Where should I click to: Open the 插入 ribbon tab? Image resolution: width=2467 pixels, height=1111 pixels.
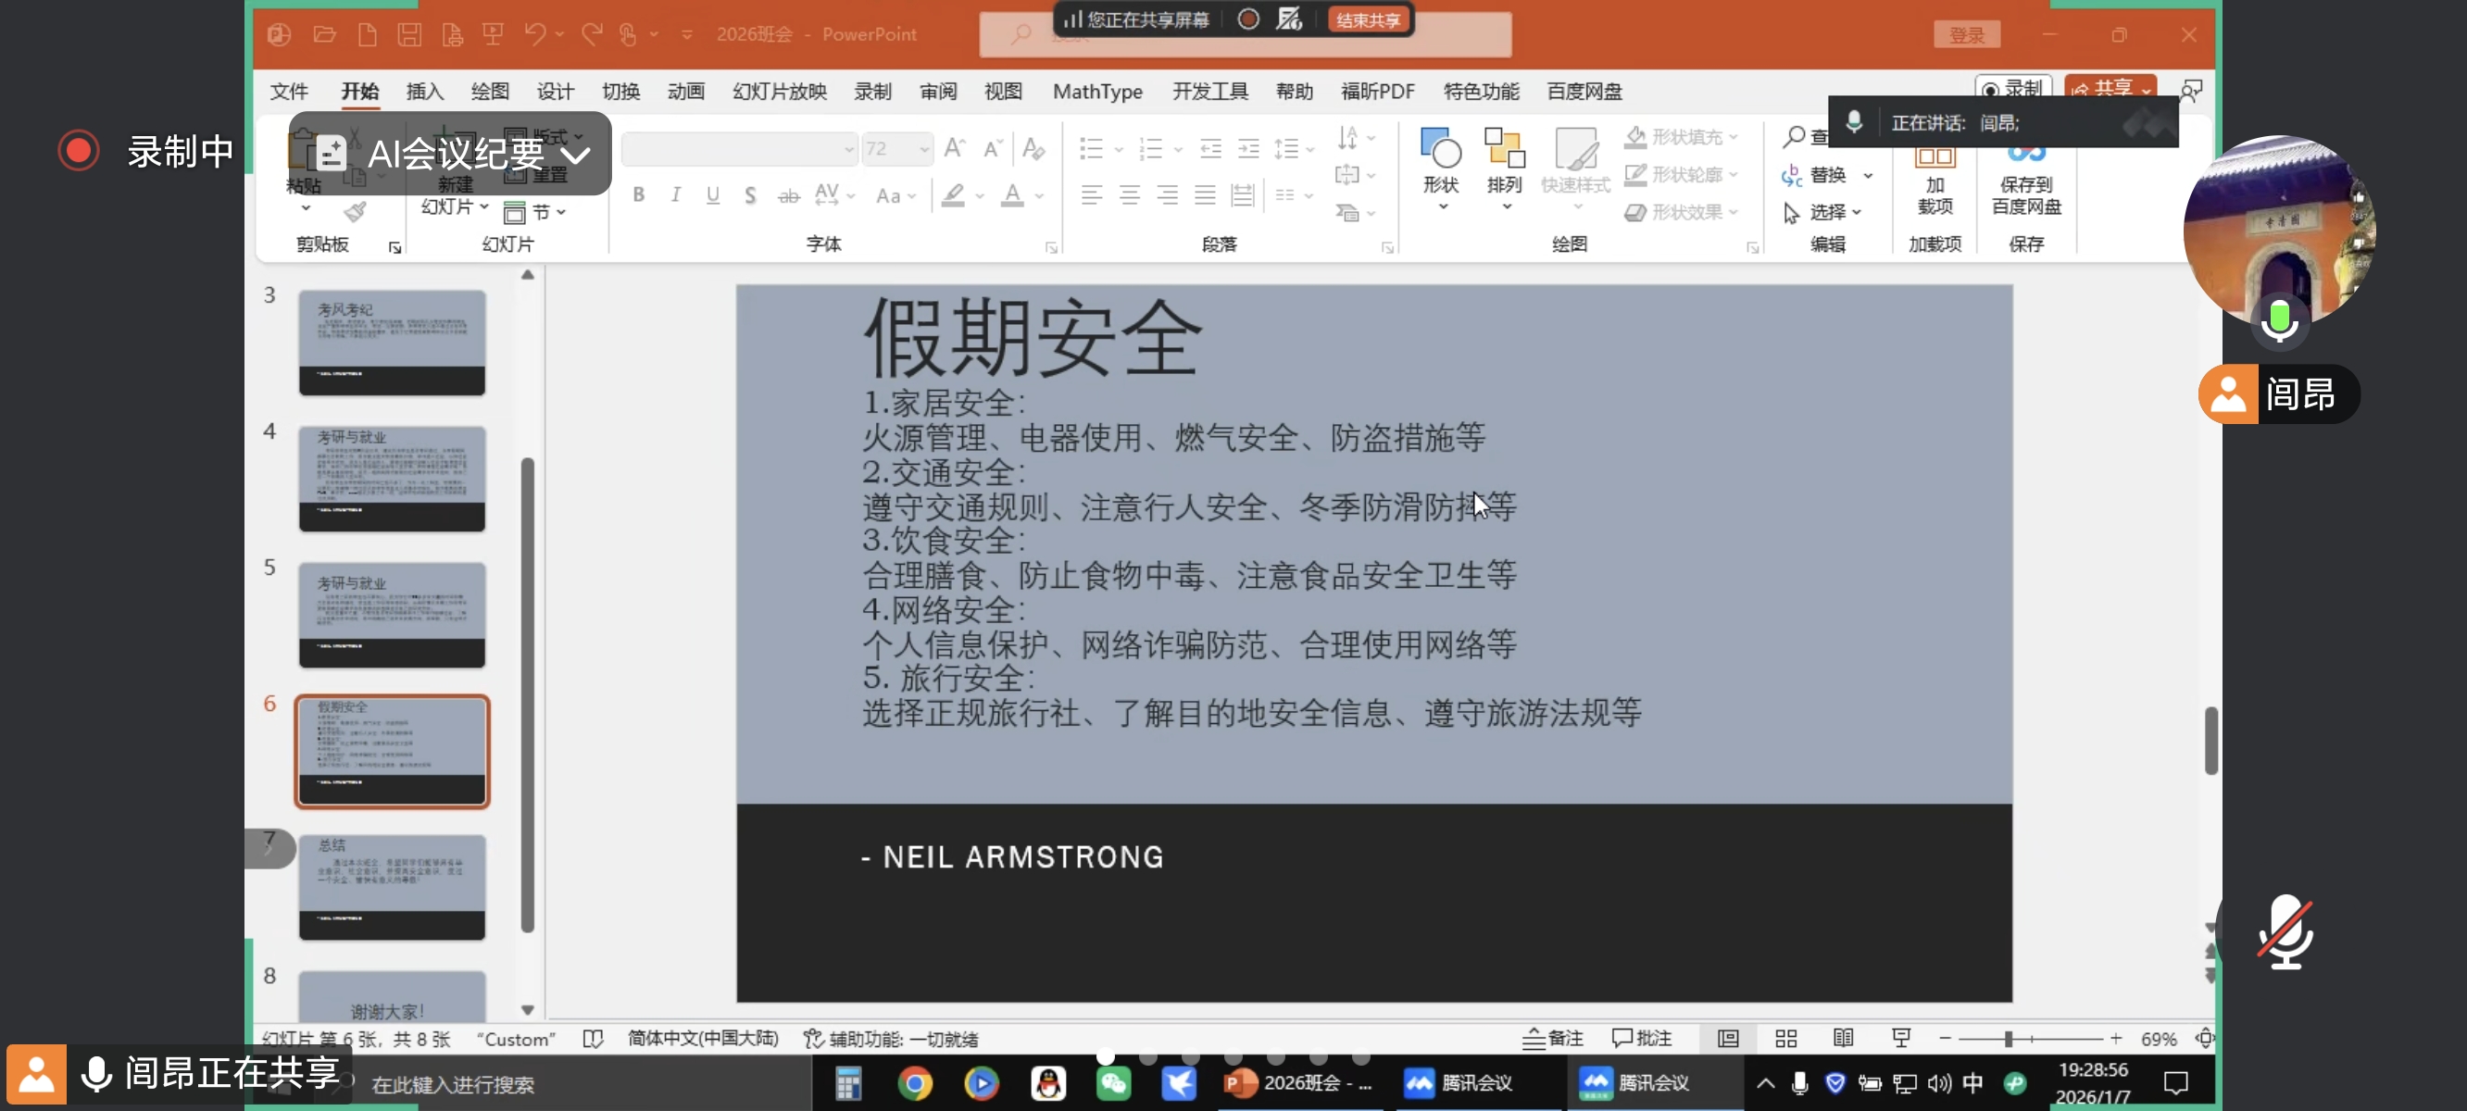click(x=424, y=91)
